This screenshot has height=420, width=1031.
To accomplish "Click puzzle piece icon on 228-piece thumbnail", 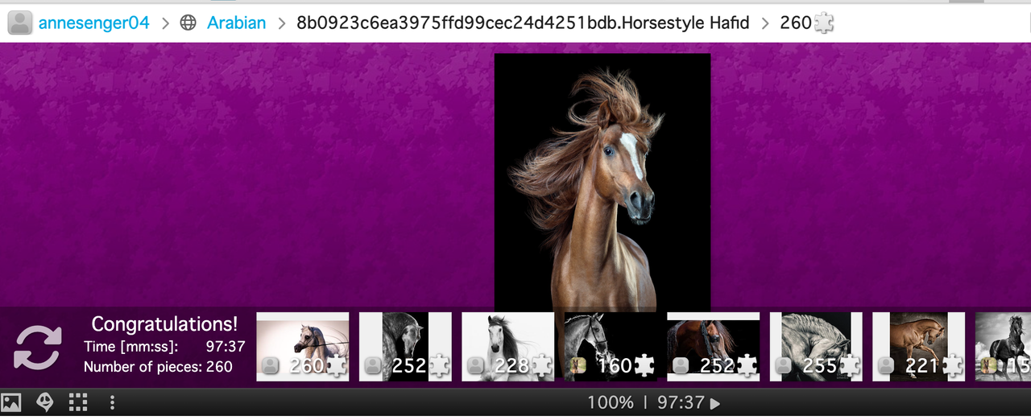I will point(541,366).
